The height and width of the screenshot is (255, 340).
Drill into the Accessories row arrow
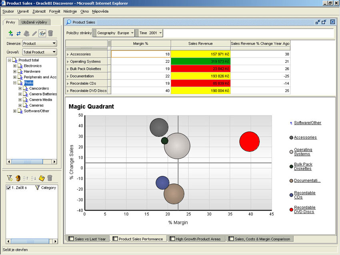(68, 54)
